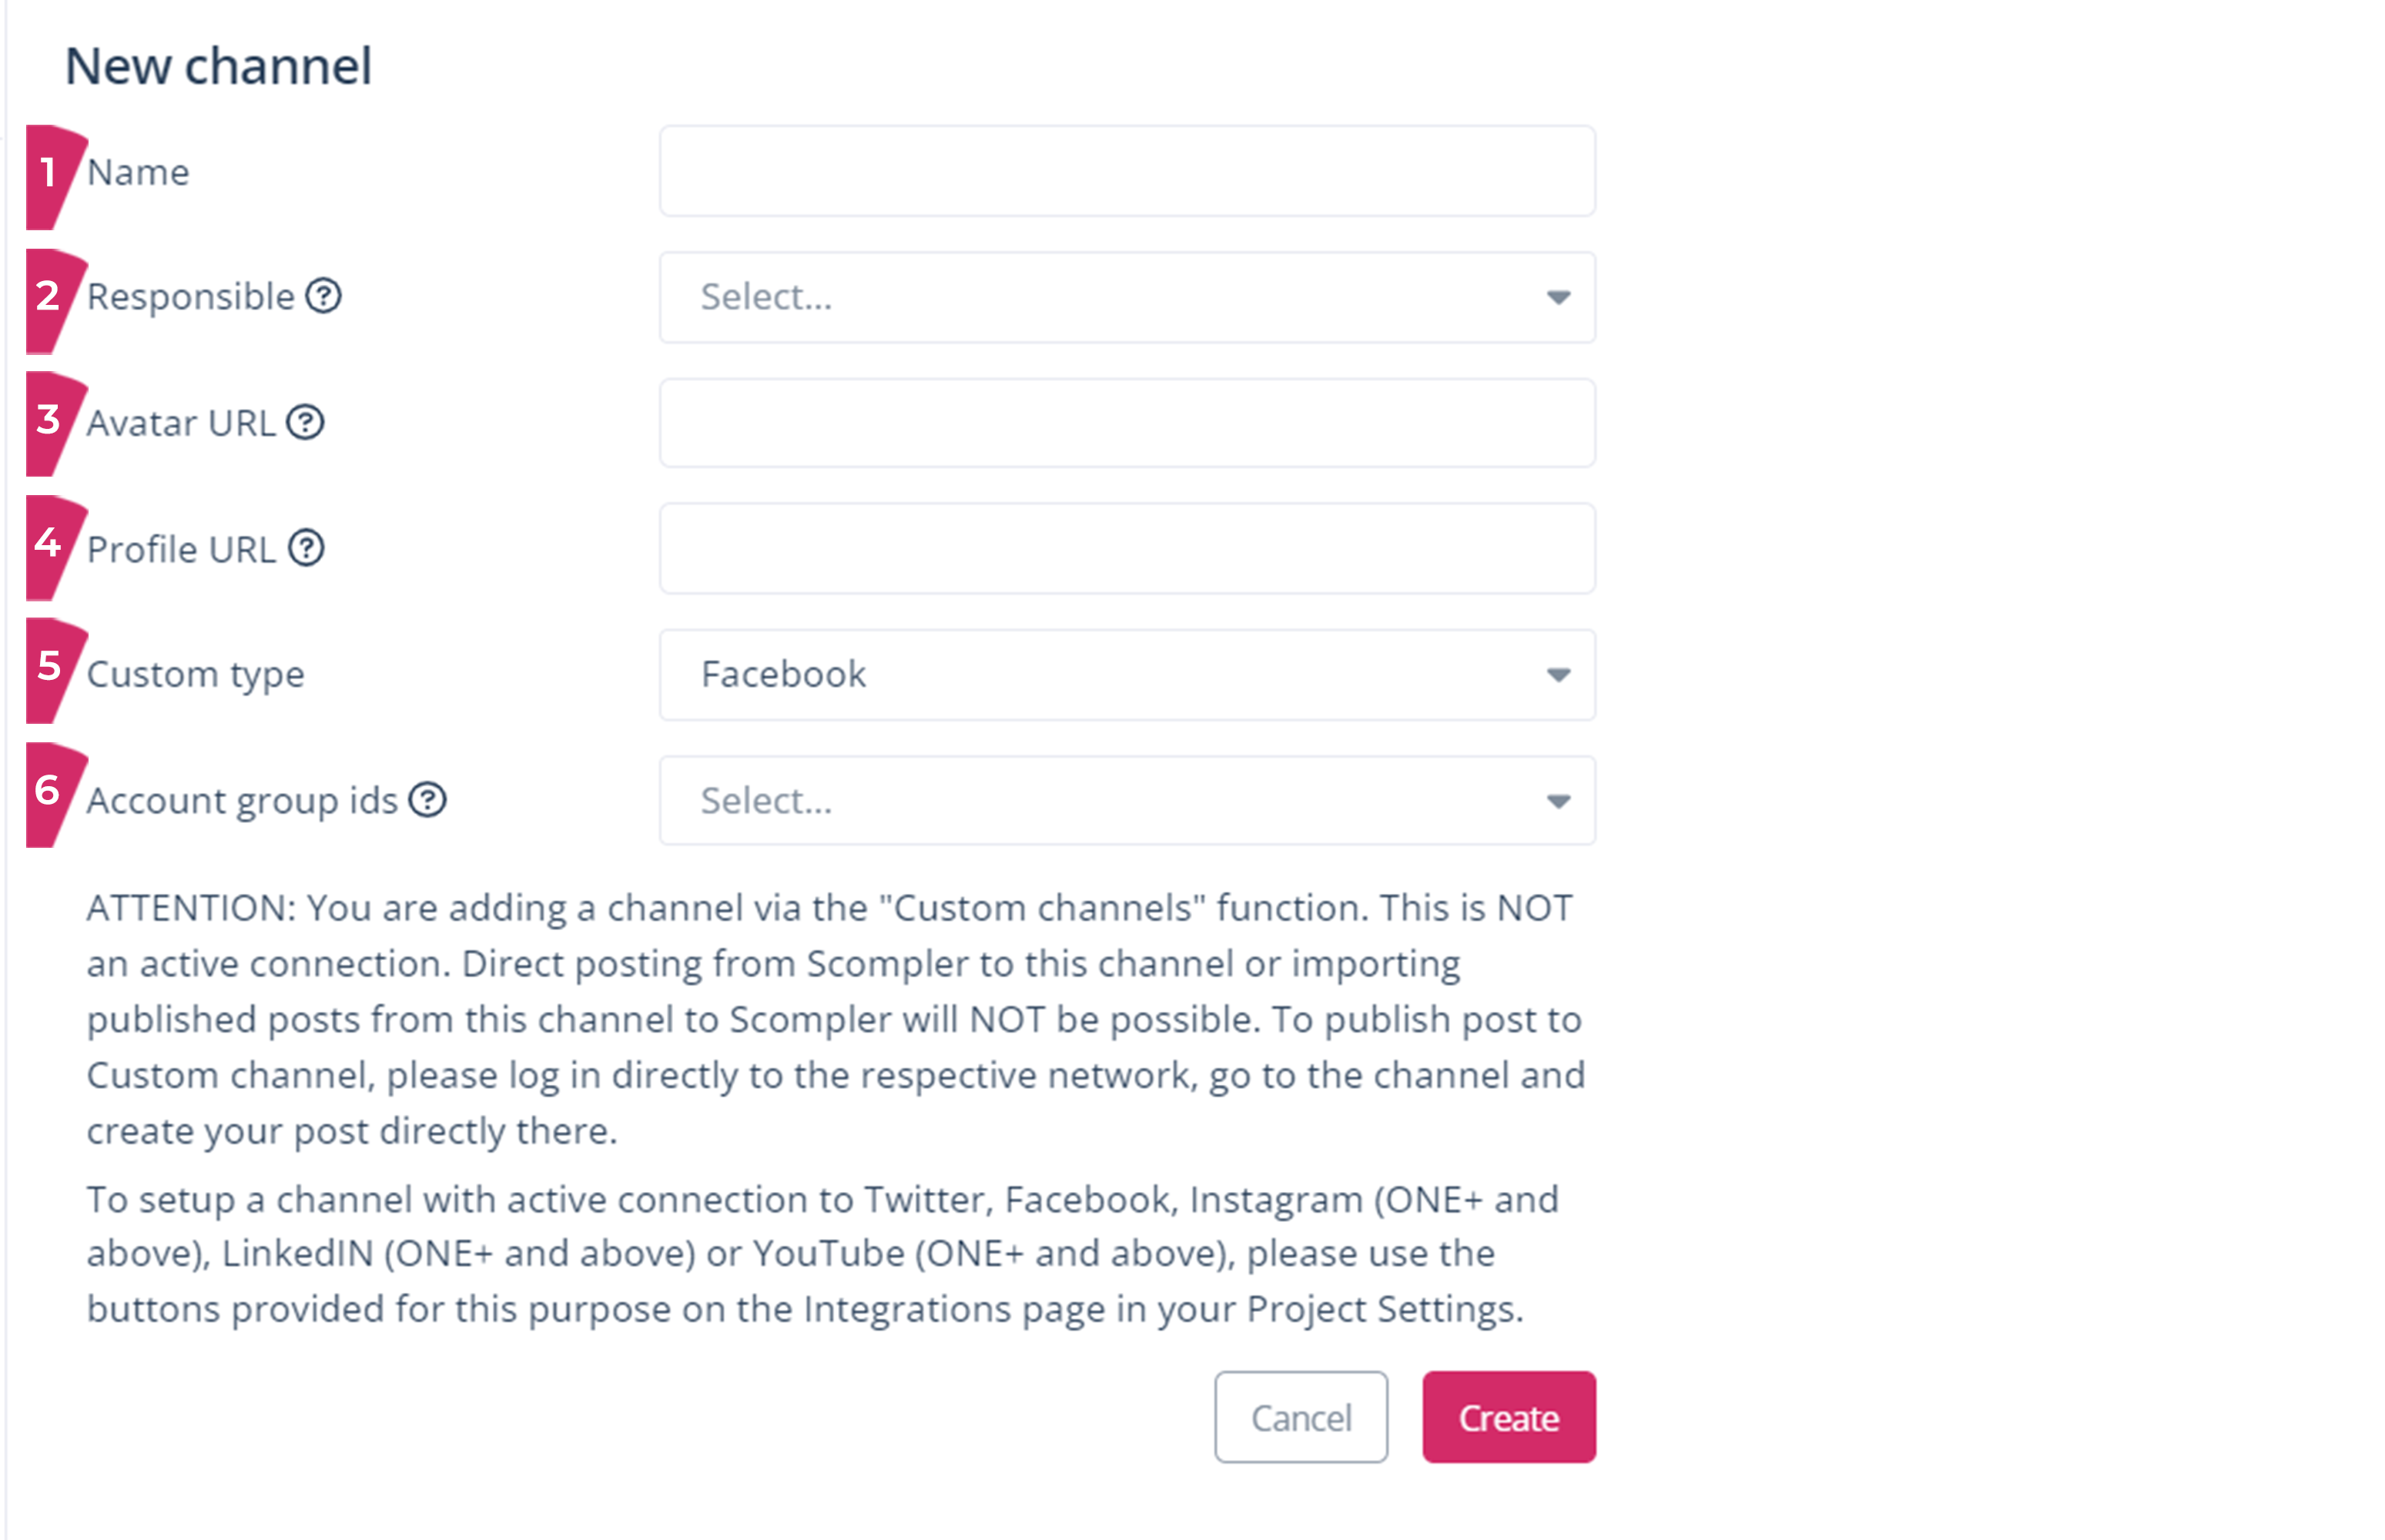The height and width of the screenshot is (1540, 2385).
Task: Open the Account group ids dropdown
Action: (x=1126, y=801)
